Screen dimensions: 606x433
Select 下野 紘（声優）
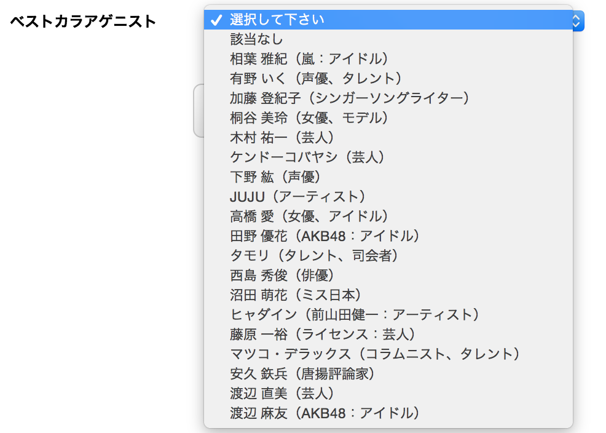click(388, 178)
